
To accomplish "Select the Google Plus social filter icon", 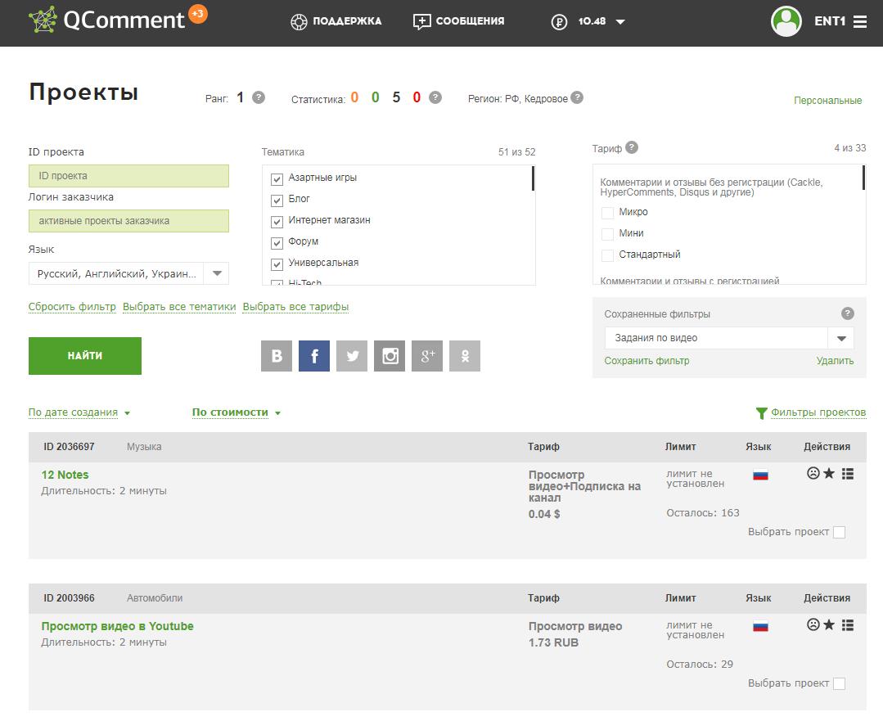I will click(427, 356).
